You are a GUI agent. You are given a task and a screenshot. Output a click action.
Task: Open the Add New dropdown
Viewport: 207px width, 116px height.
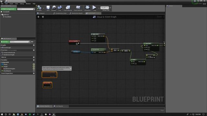click(x=5, y=42)
